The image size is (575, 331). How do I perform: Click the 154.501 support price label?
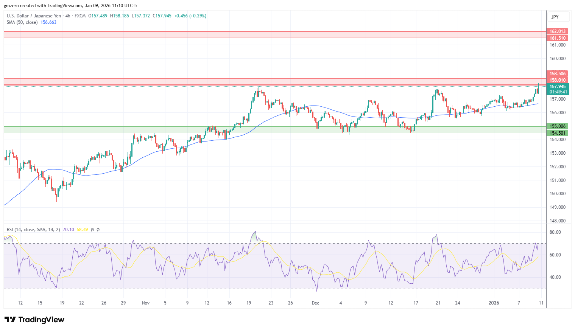(x=558, y=133)
